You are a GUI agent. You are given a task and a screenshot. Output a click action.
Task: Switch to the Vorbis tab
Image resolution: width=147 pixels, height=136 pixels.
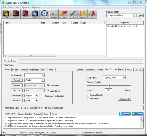[x=100, y=70]
